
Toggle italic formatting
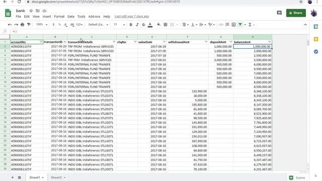click(x=137, y=25)
